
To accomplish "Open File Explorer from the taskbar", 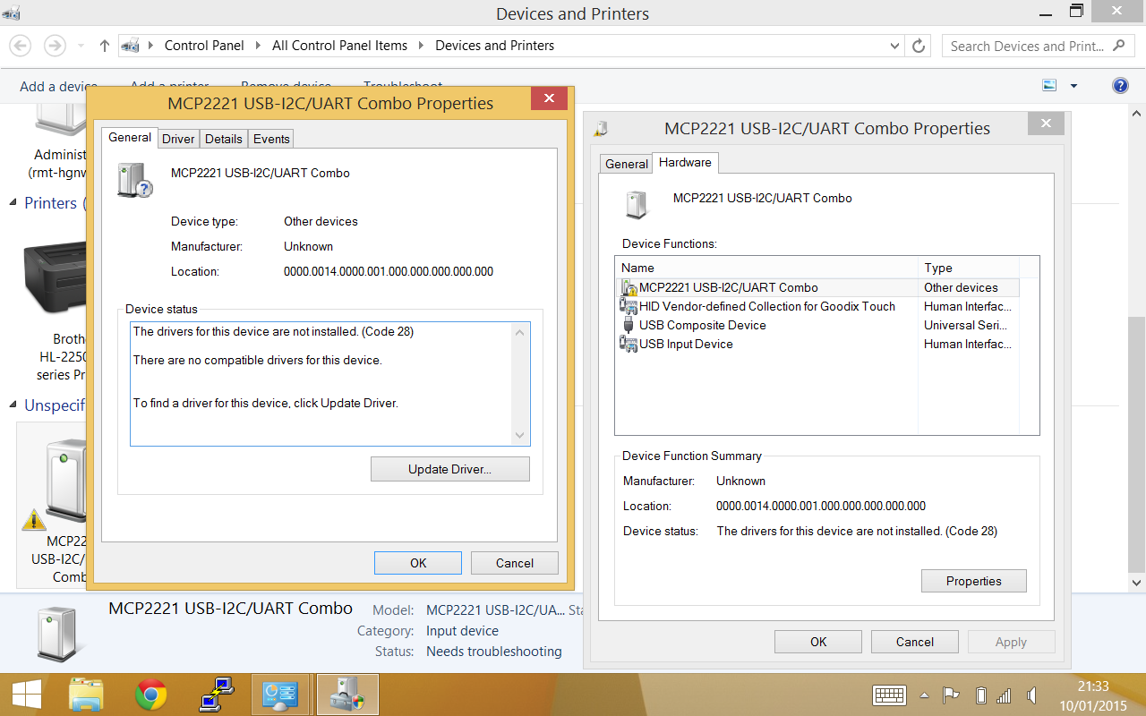I will pos(85,695).
